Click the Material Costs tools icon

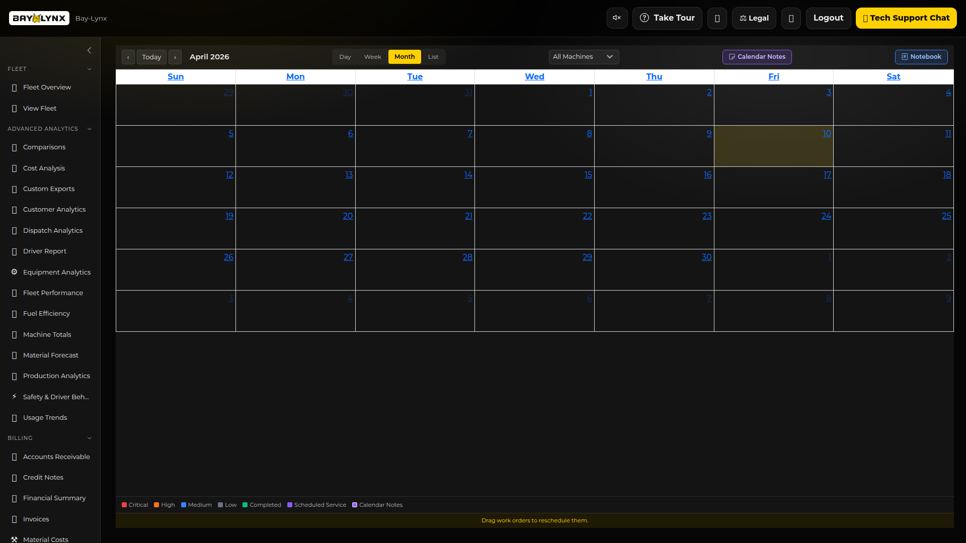(x=14, y=539)
